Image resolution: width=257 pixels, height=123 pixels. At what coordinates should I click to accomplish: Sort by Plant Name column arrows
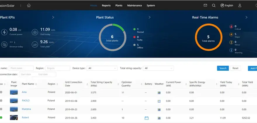pos(36,84)
